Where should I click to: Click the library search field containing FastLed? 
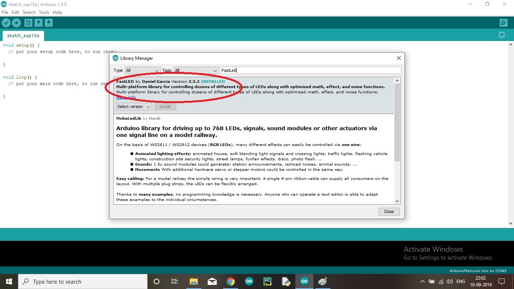pos(311,70)
